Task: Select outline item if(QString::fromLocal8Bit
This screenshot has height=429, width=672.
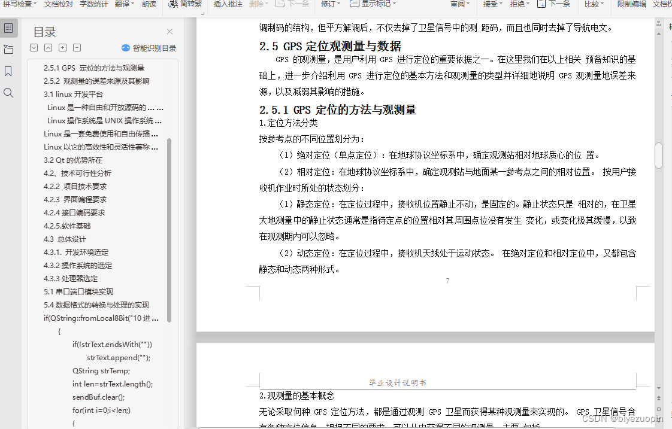Action: pyautogui.click(x=101, y=318)
